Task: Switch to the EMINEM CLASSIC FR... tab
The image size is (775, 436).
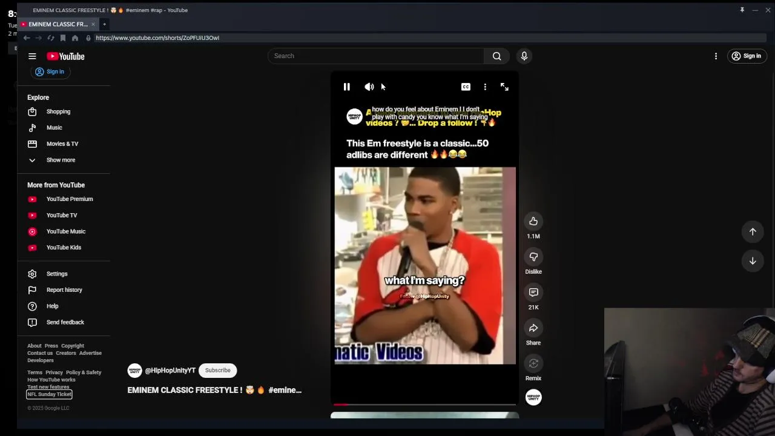Action: [x=58, y=24]
